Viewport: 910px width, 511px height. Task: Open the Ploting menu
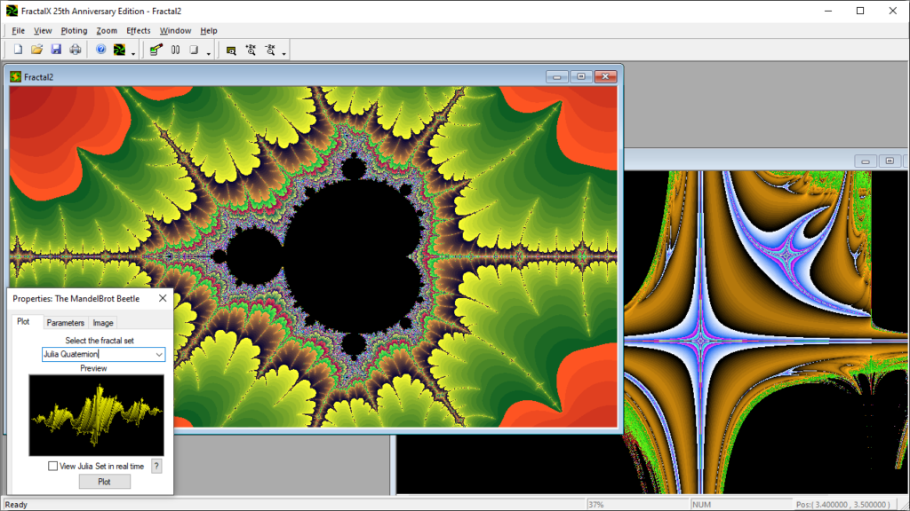(74, 31)
